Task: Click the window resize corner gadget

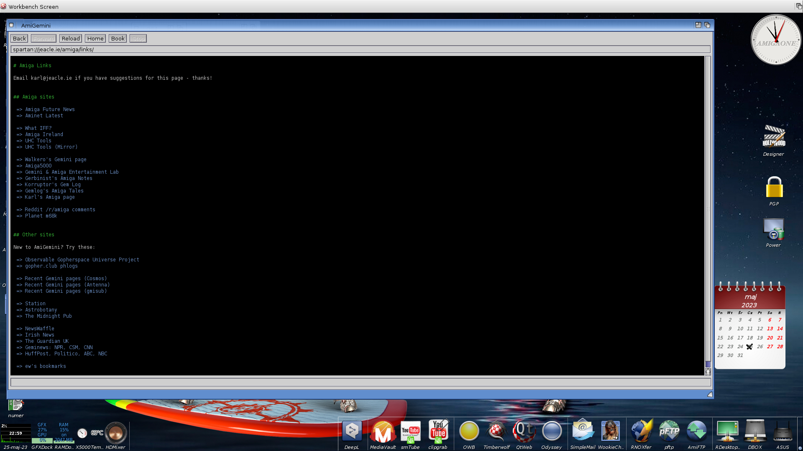Action: click(710, 394)
